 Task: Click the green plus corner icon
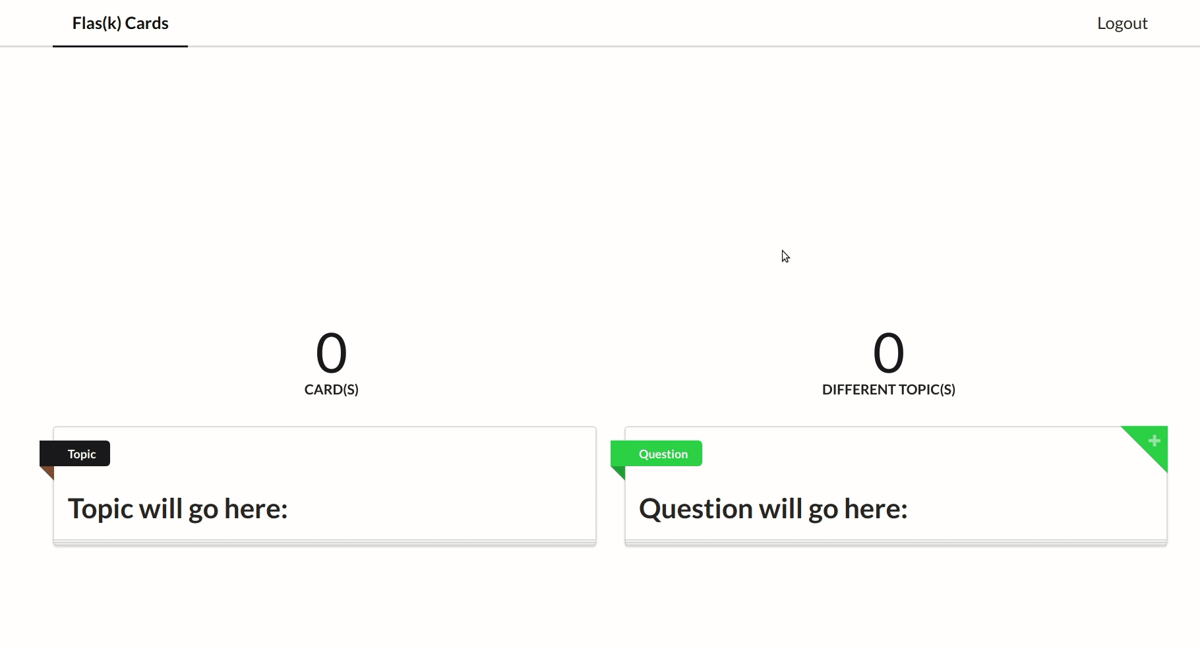click(1154, 441)
